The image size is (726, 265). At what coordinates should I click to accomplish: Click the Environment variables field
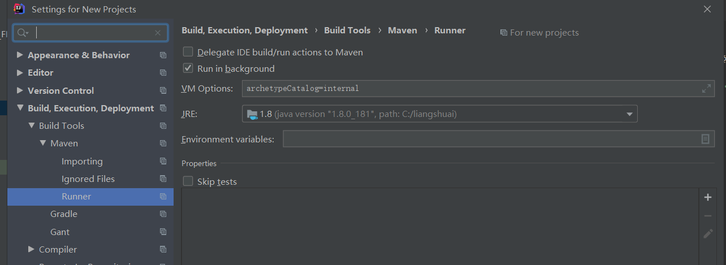pyautogui.click(x=499, y=139)
